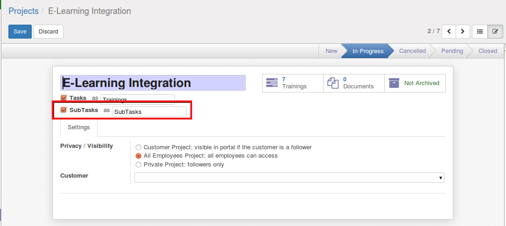Open the Customer dropdown

[289, 178]
